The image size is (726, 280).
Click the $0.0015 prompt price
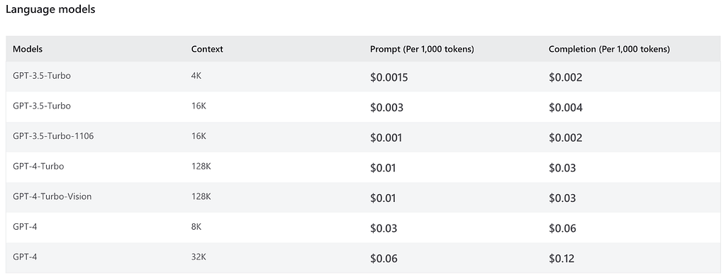389,78
